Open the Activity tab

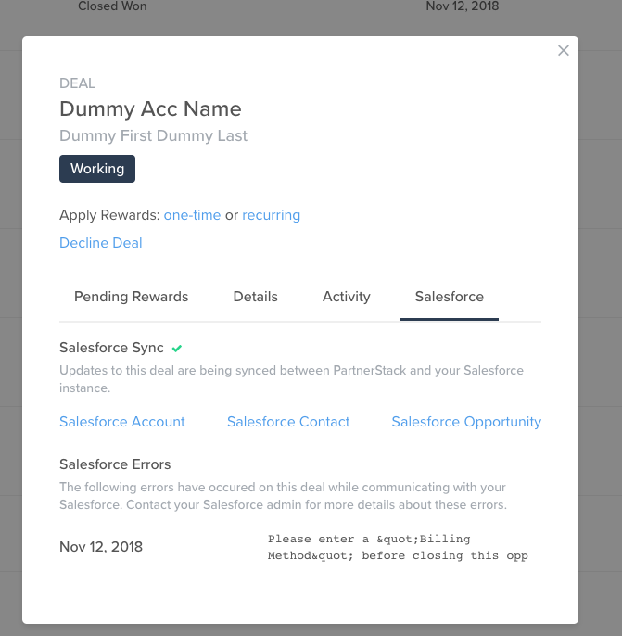(x=347, y=297)
